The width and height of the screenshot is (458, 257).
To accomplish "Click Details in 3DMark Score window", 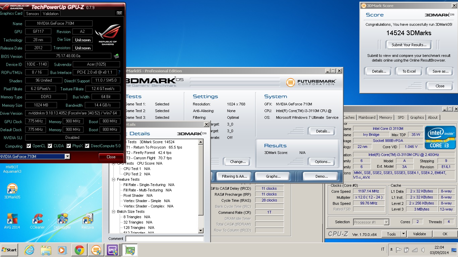I will [379, 71].
